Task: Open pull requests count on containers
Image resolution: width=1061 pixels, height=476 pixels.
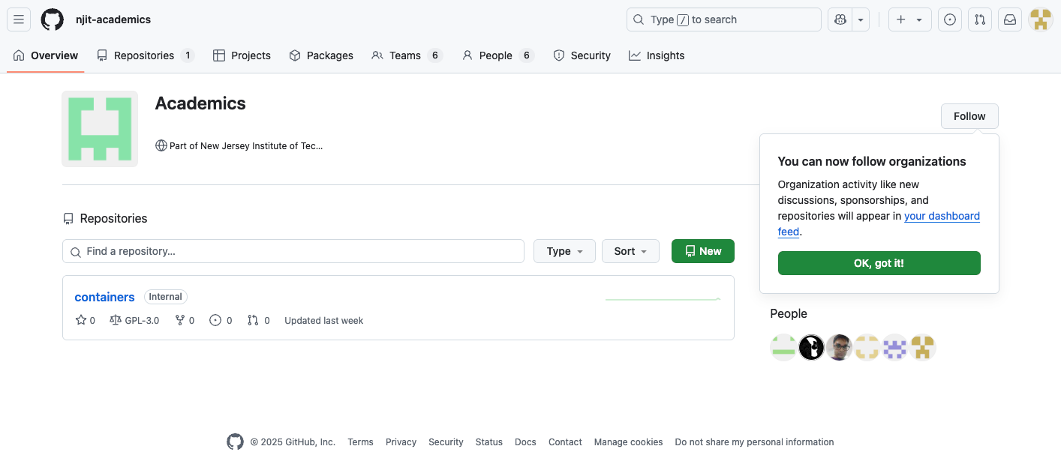Action: [x=258, y=320]
